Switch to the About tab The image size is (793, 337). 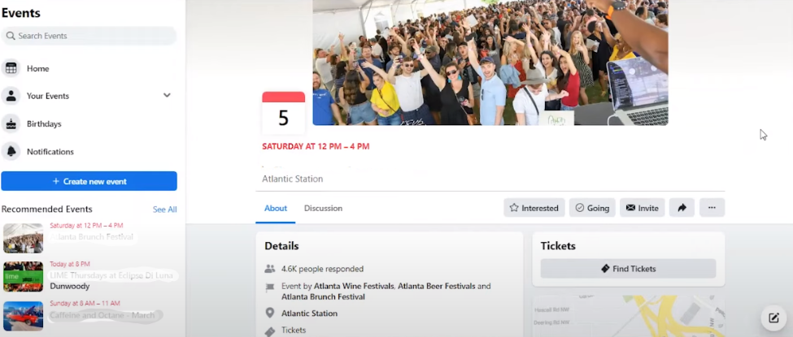pos(276,208)
